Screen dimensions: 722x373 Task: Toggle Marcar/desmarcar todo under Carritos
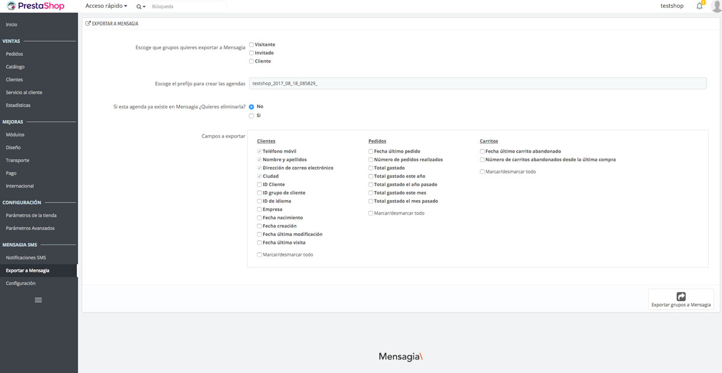point(483,172)
